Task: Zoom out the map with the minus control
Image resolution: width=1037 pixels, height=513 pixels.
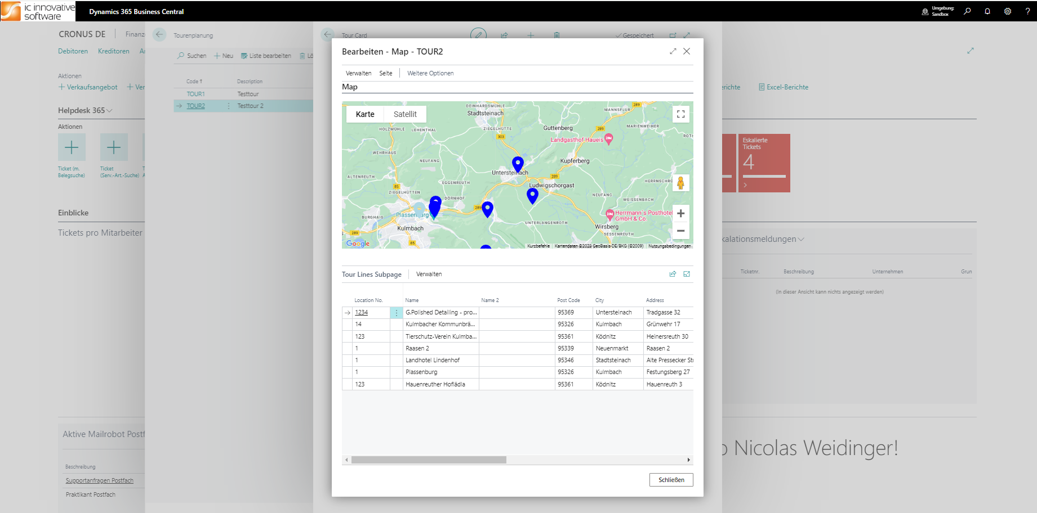Action: tap(680, 231)
